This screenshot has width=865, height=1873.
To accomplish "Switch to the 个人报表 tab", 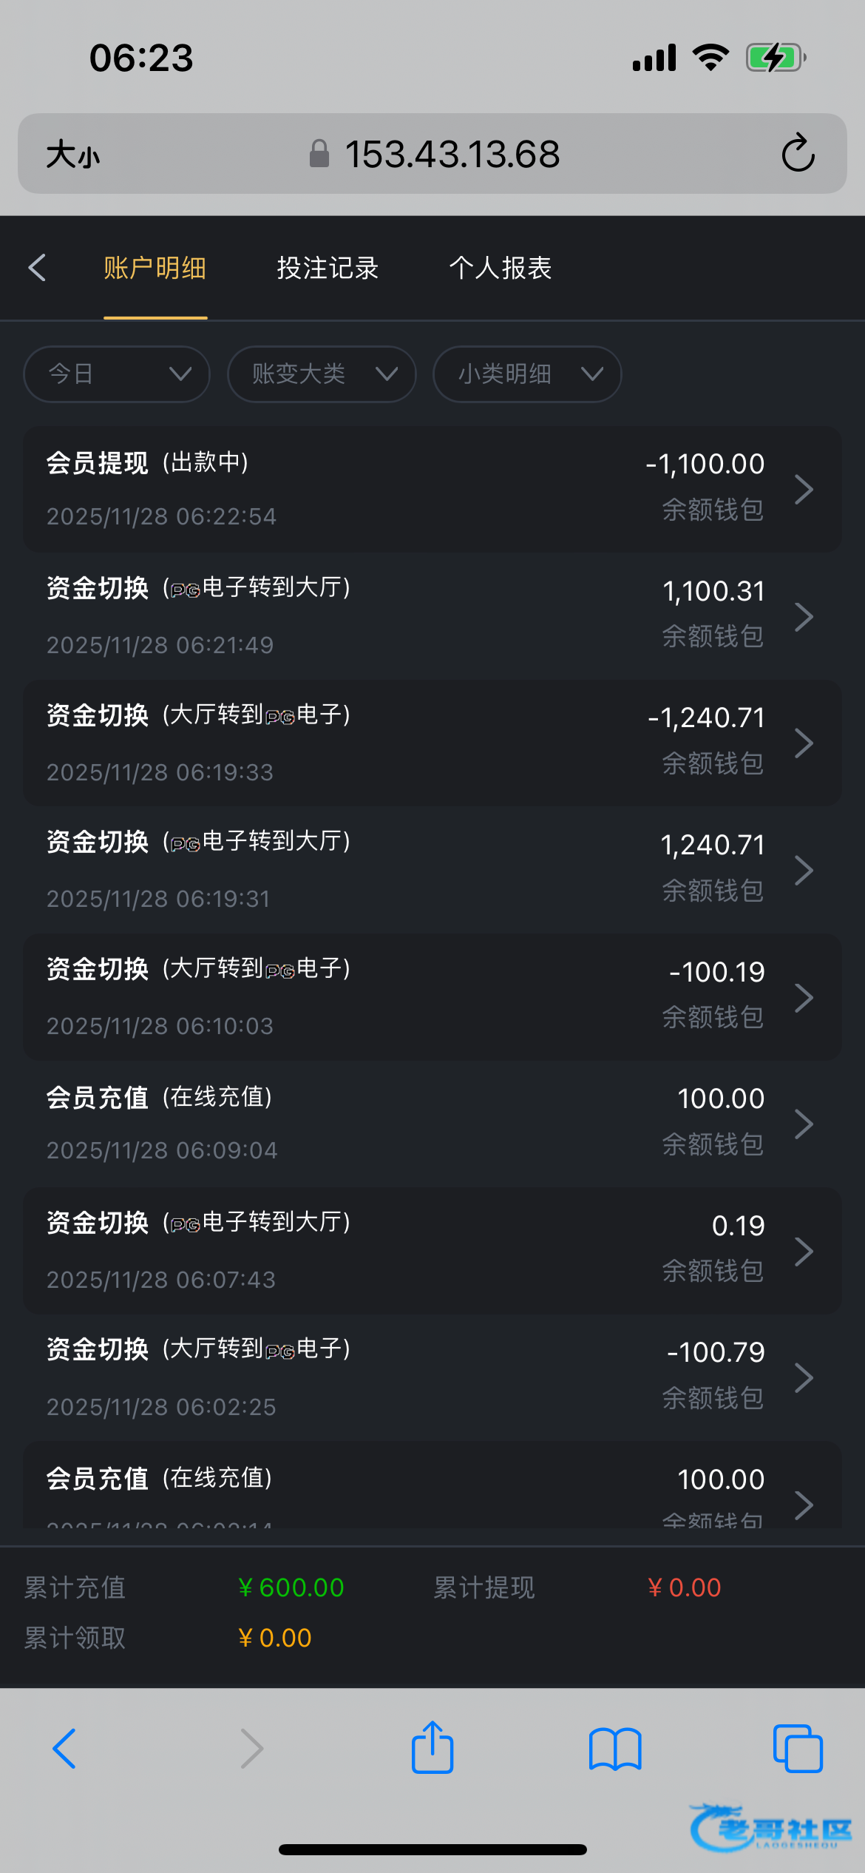I will pyautogui.click(x=501, y=268).
